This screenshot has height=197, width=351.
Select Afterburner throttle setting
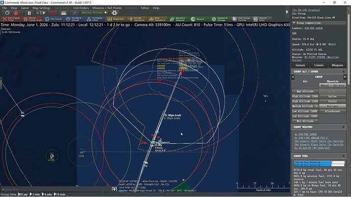click(332, 111)
